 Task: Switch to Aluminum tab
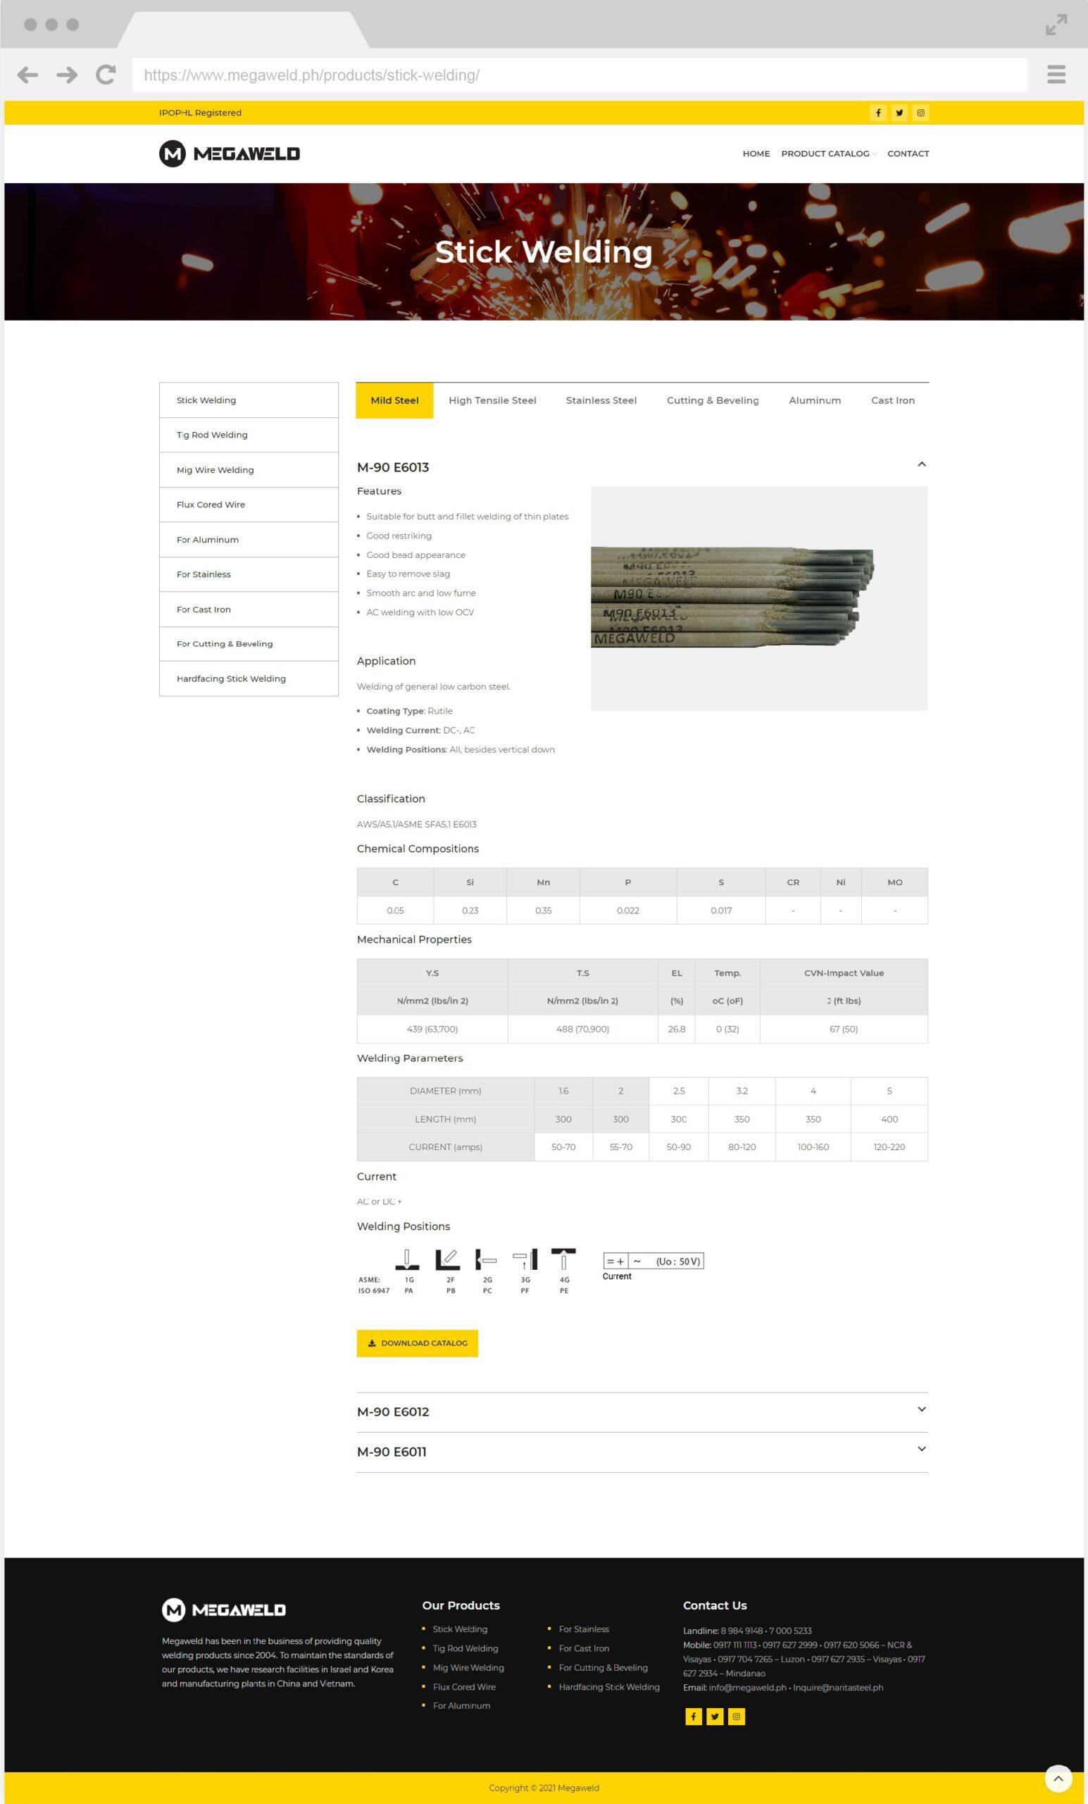tap(815, 400)
